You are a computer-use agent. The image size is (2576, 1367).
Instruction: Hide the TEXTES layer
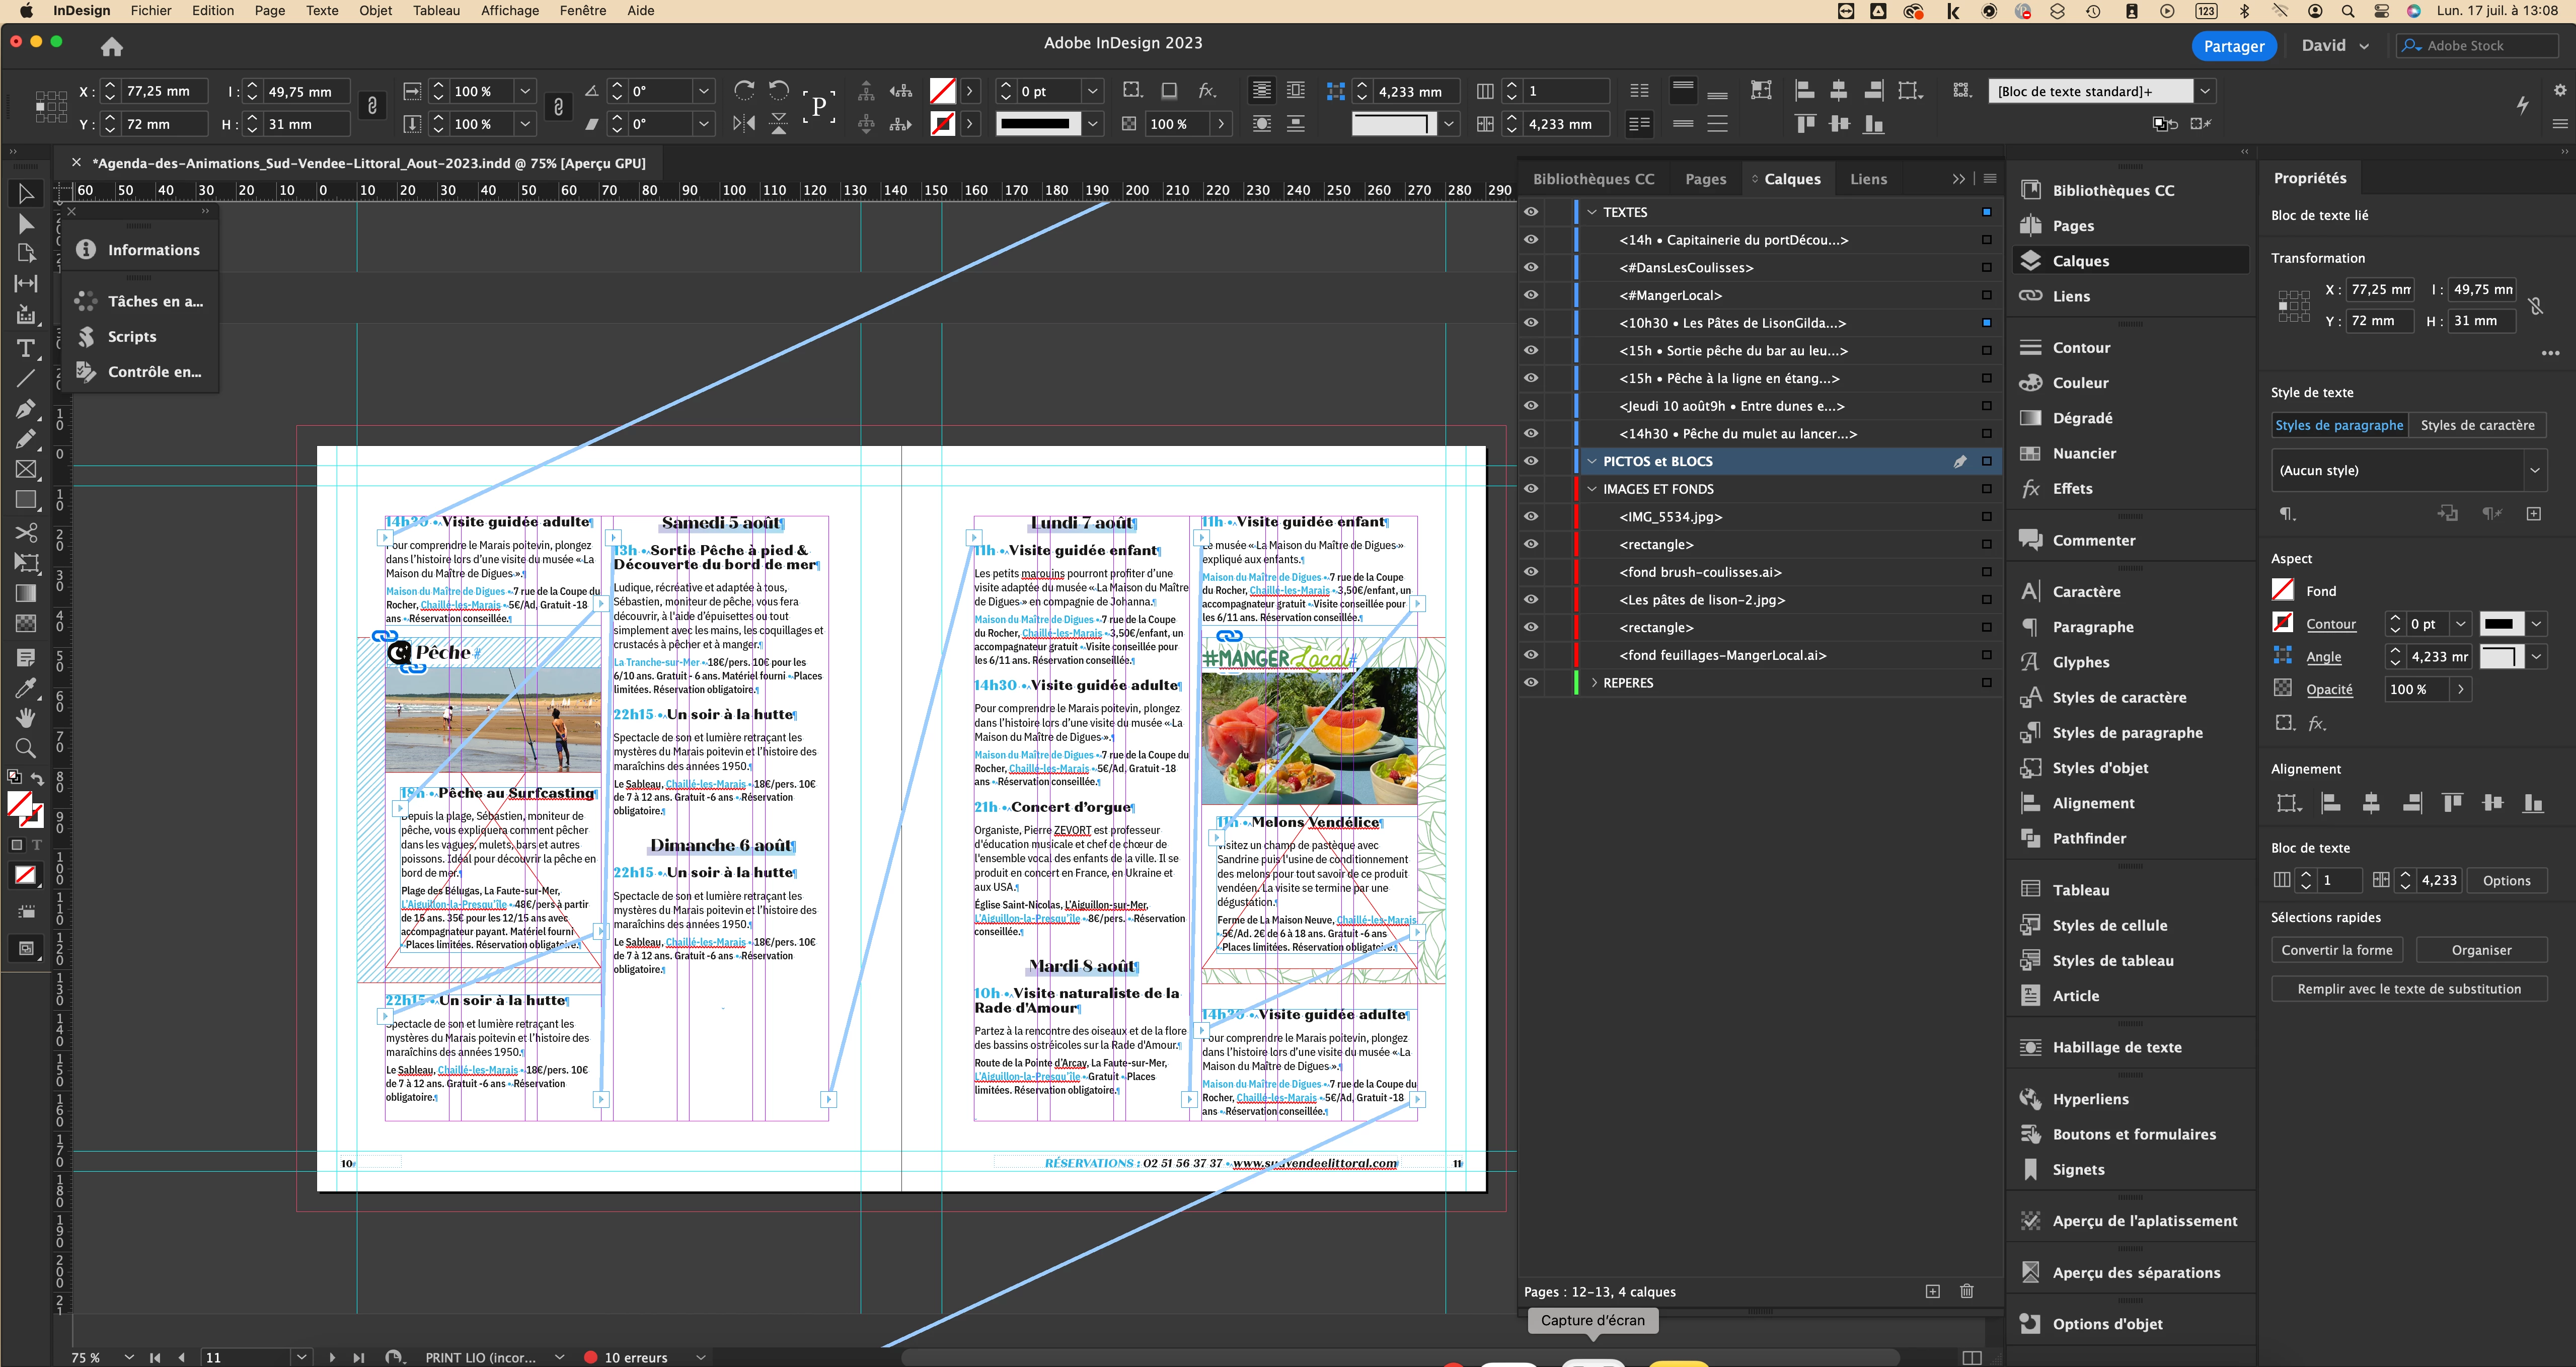click(x=1530, y=212)
